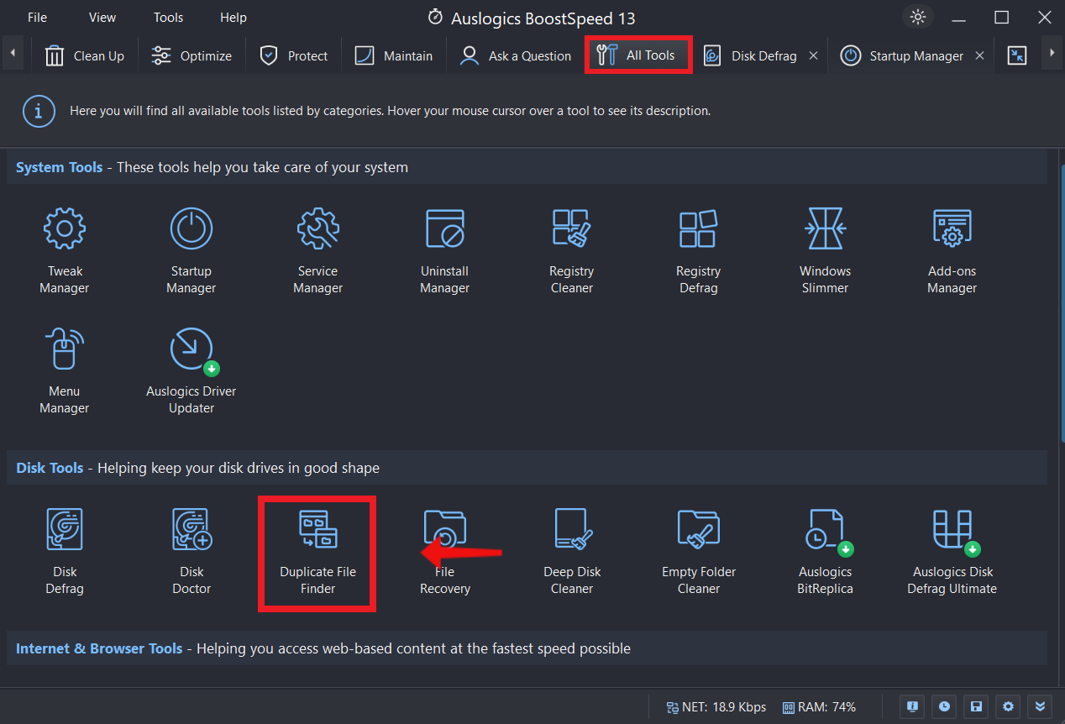Open the View menu
This screenshot has width=1065, height=724.
click(102, 17)
